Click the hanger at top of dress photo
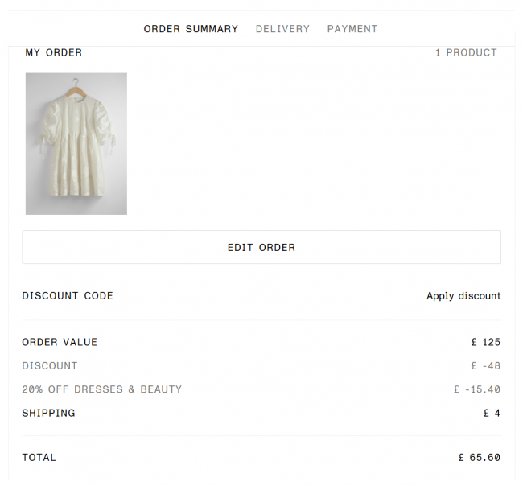This screenshot has height=486, width=523. 76,83
